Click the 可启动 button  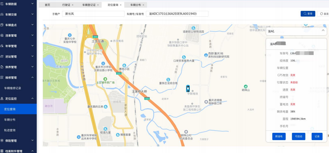point(298,136)
